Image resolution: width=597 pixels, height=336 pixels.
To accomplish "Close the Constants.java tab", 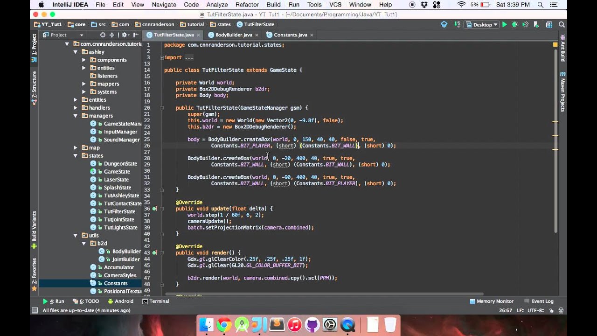I will click(312, 35).
